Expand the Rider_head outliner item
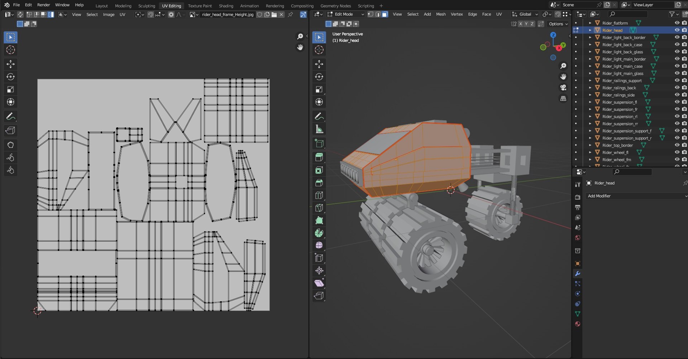 tap(590, 30)
